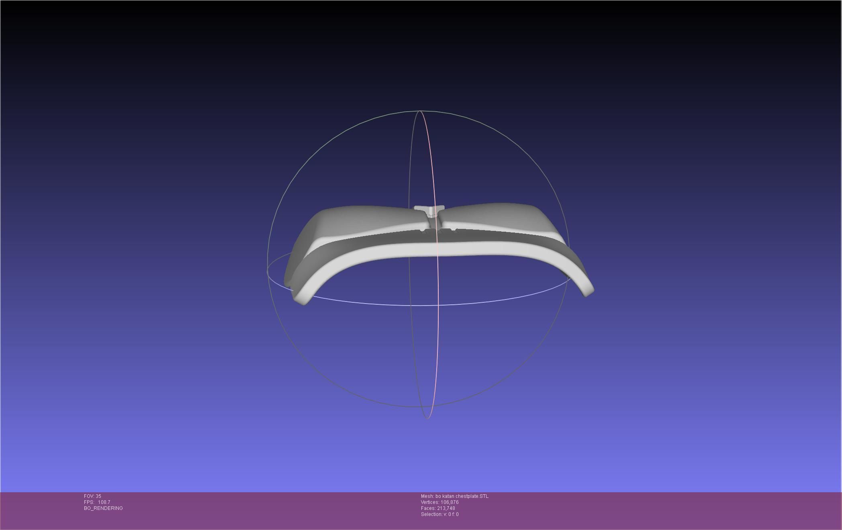842x530 pixels.
Task: Click the small clasp at chestplate top center
Action: click(x=429, y=210)
